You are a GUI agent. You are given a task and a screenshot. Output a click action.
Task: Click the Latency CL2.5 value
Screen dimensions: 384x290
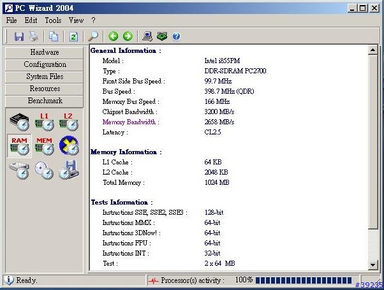(212, 132)
